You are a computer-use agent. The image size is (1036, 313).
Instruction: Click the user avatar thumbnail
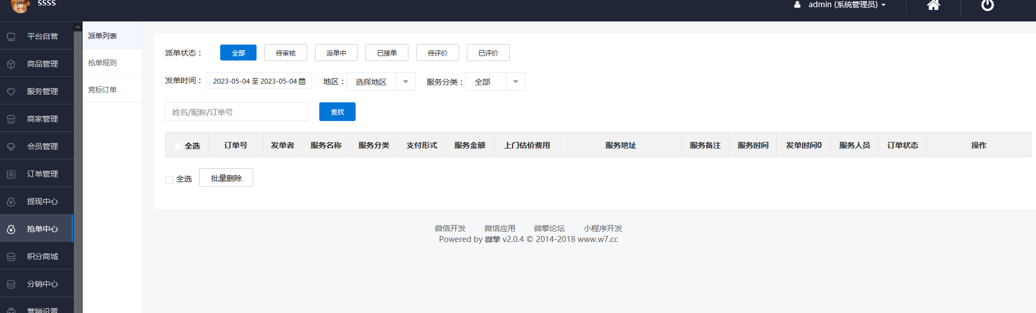coord(20,6)
